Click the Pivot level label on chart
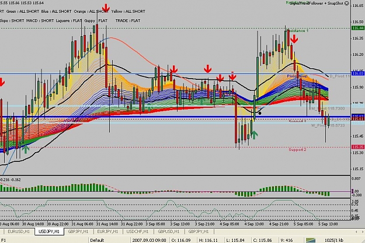Screen dimensions: 365x243 point(297,76)
